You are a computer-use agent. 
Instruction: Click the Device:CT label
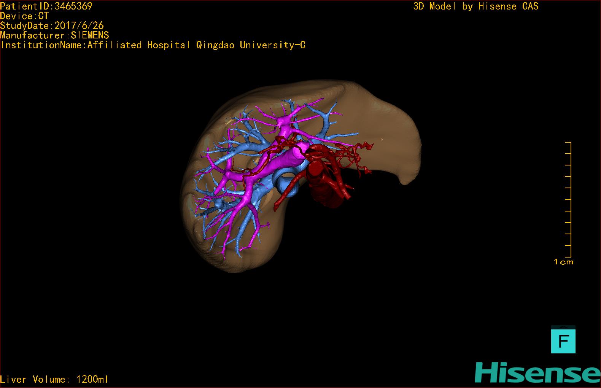24,16
